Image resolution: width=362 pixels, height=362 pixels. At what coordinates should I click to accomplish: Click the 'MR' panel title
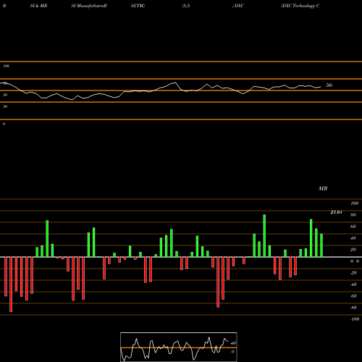[x=323, y=188]
